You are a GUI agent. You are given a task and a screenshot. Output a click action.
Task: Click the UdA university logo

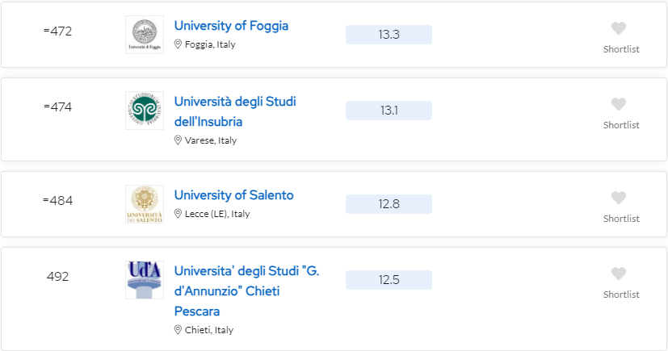[x=145, y=280]
